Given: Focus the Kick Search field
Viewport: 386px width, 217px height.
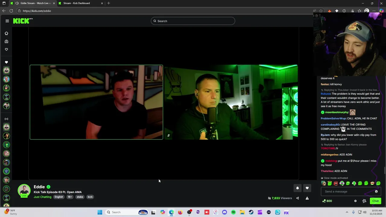Looking at the screenshot, I should click(193, 21).
